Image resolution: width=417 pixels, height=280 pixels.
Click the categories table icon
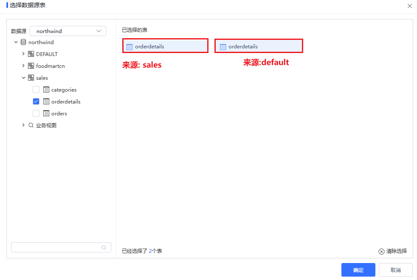[x=46, y=90]
